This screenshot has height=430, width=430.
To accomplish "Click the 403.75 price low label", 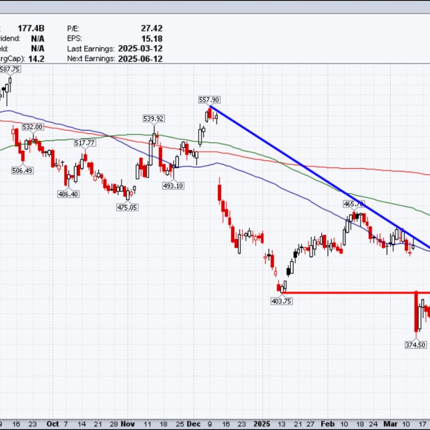I will 281,301.
